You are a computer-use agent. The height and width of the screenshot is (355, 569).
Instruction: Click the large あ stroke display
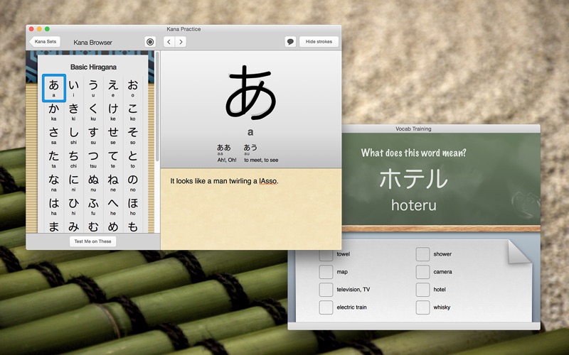click(250, 92)
